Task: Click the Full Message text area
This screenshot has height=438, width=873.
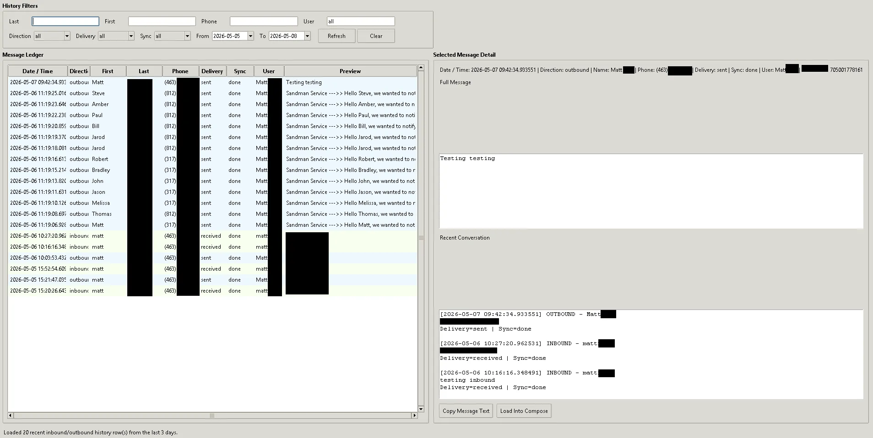Action: click(651, 191)
